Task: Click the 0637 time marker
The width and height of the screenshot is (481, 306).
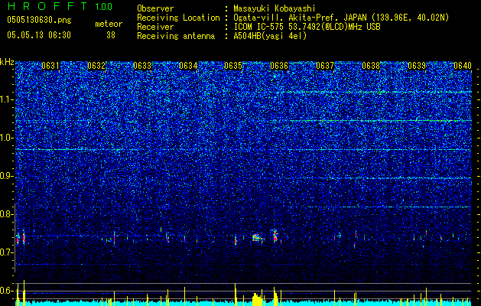Action: point(325,66)
